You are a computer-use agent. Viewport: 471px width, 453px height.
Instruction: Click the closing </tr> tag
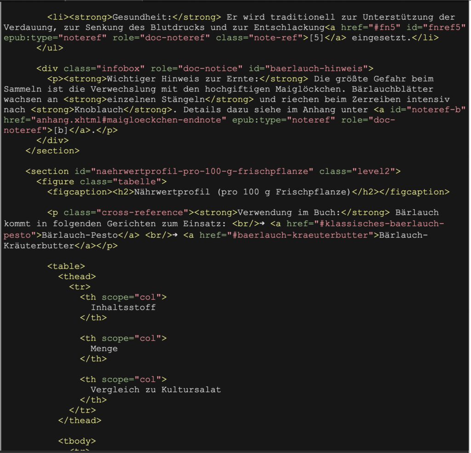click(x=82, y=410)
